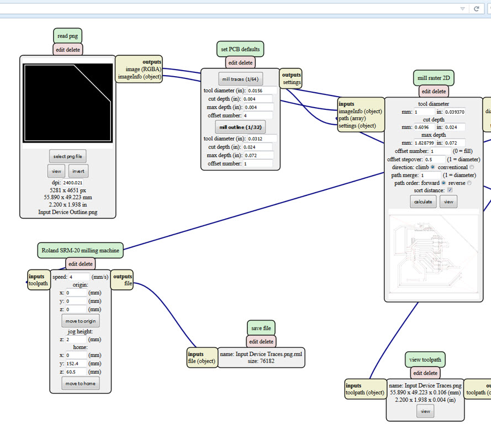Click the move to home button
Image resolution: width=491 pixels, height=424 pixels.
pos(81,383)
